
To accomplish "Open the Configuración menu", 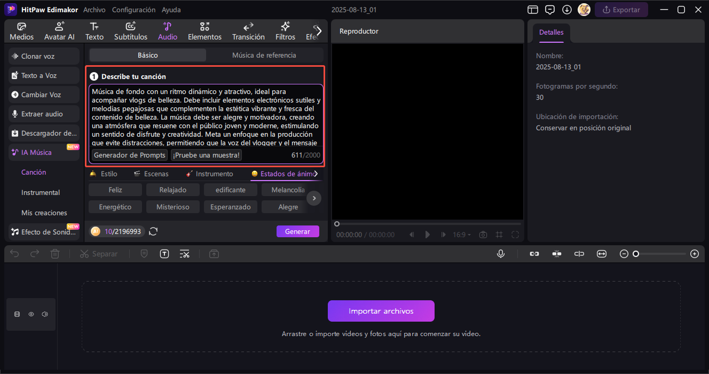I will pos(134,10).
